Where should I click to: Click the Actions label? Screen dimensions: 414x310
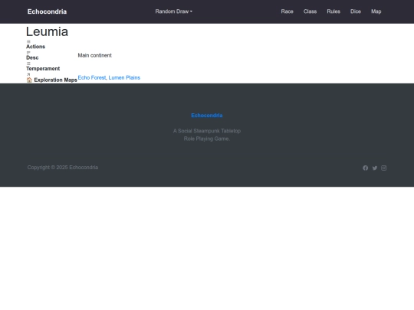[x=35, y=47]
